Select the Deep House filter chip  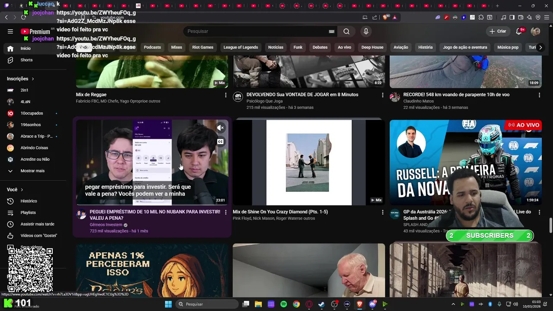tap(372, 48)
